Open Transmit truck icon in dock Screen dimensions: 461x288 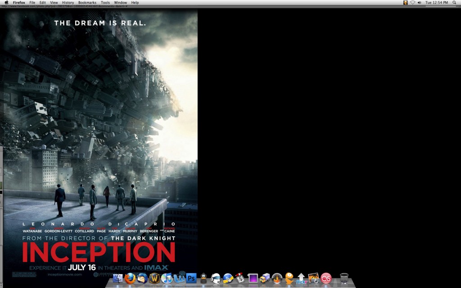(x=265, y=278)
